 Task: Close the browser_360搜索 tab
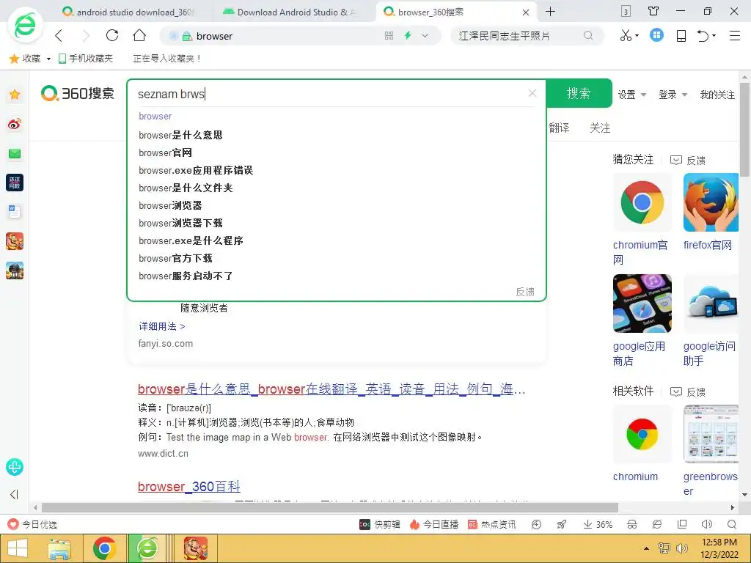tap(526, 12)
